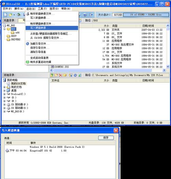Click the 日期/时间 column header in disc file list
The width and height of the screenshot is (171, 179).
click(148, 26)
